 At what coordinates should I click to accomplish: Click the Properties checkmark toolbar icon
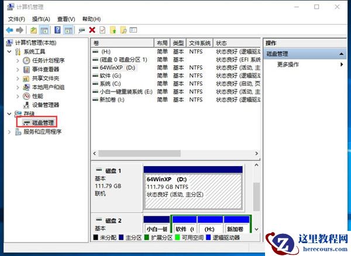click(x=102, y=30)
